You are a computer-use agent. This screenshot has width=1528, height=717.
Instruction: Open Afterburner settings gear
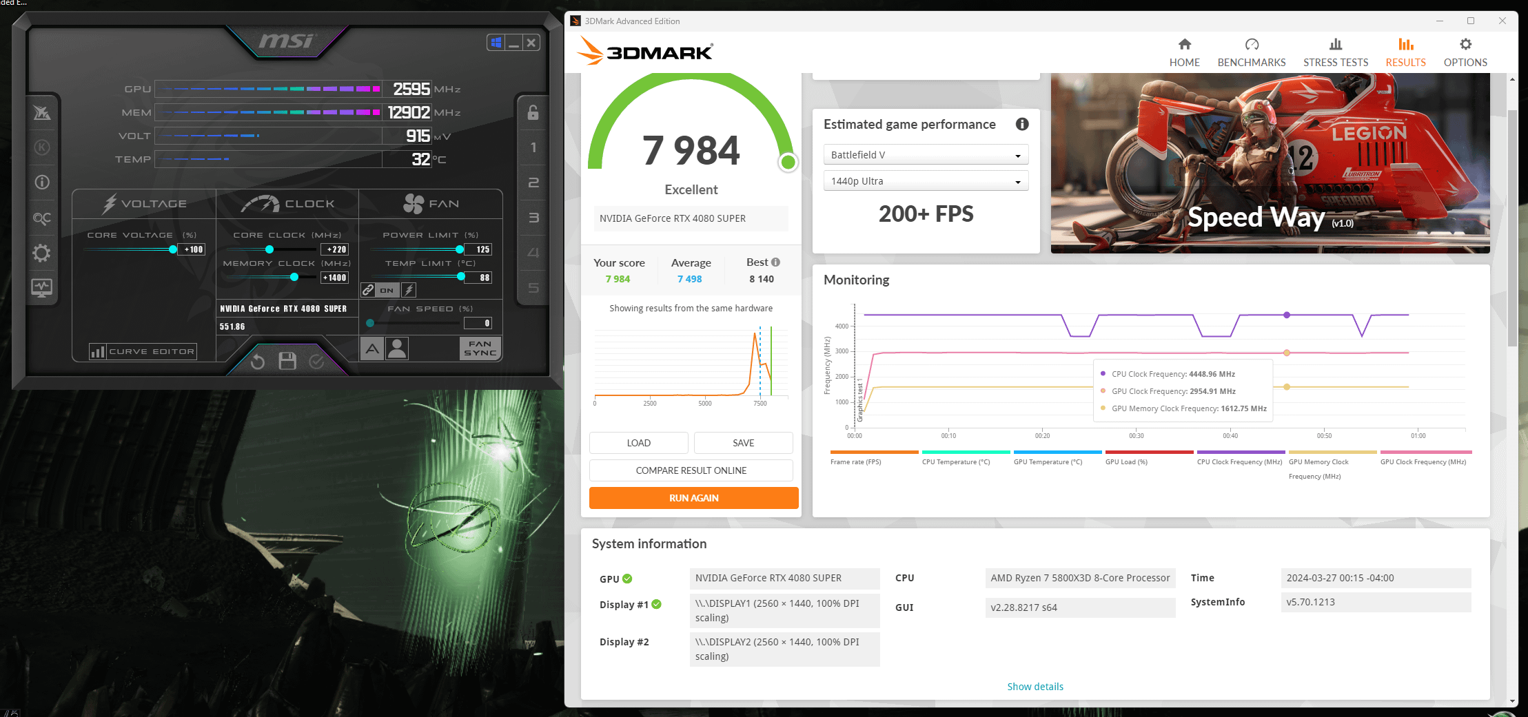tap(42, 253)
